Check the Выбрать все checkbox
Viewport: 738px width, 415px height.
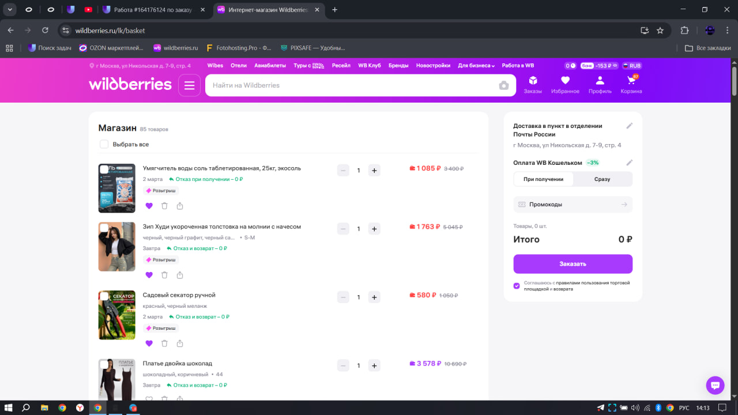(104, 144)
